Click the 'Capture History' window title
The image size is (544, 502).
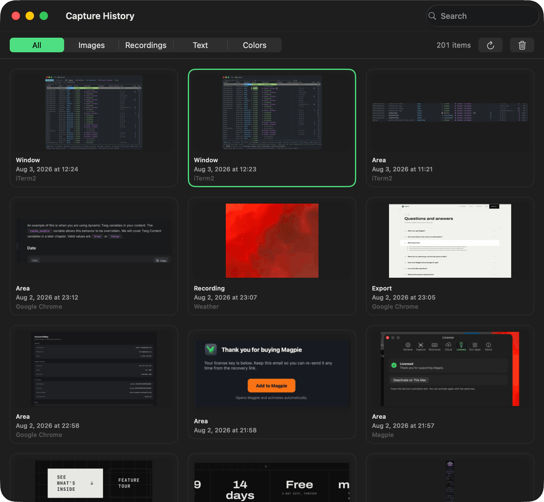(x=100, y=16)
